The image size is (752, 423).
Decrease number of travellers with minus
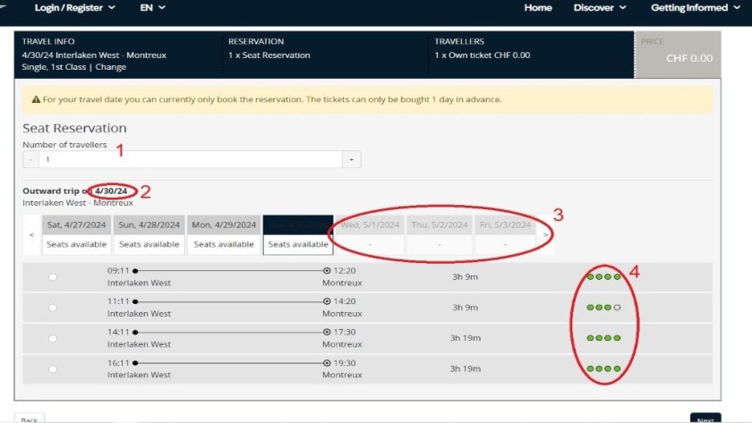30,159
